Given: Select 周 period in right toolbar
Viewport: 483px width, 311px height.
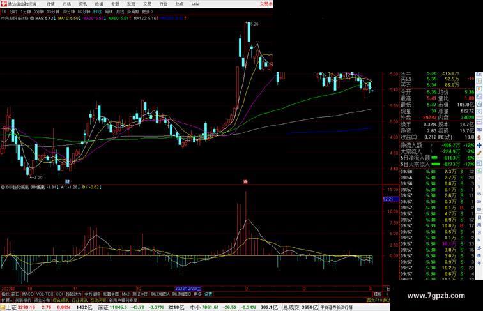Looking at the screenshot, I should coord(479,225).
